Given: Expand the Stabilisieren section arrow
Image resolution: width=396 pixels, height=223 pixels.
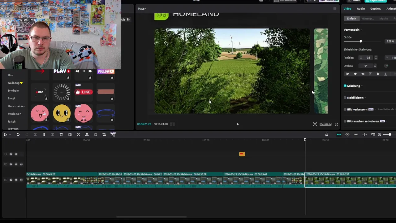Looking at the screenshot, I should tap(365, 98).
